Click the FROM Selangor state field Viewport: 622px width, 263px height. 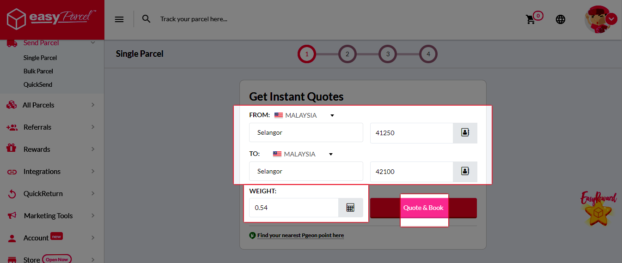pyautogui.click(x=306, y=132)
